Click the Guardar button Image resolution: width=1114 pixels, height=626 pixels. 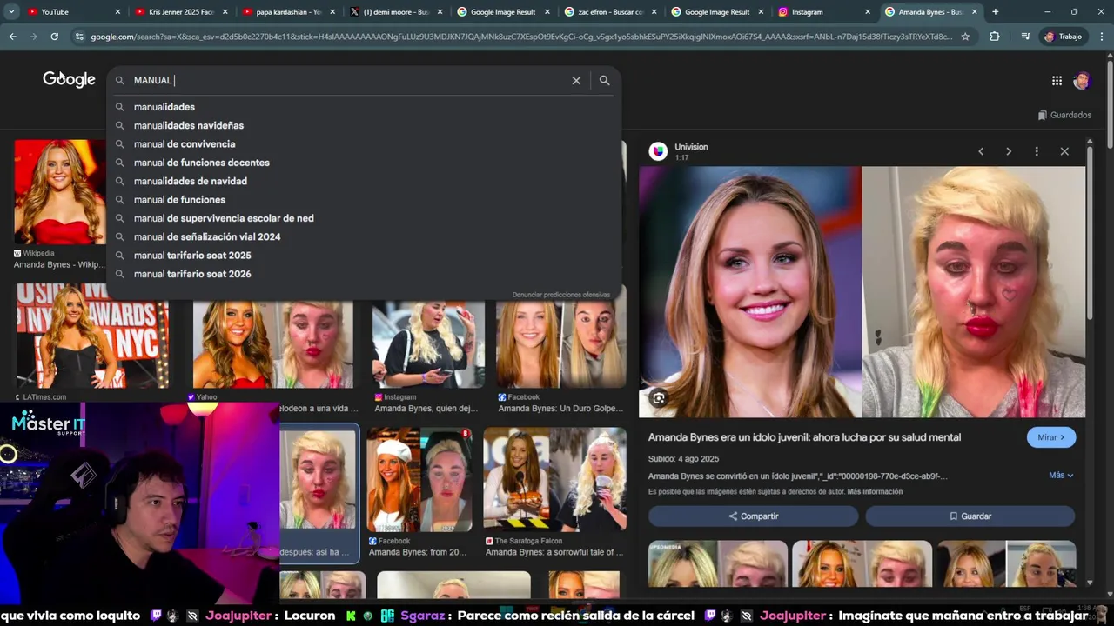[970, 516]
